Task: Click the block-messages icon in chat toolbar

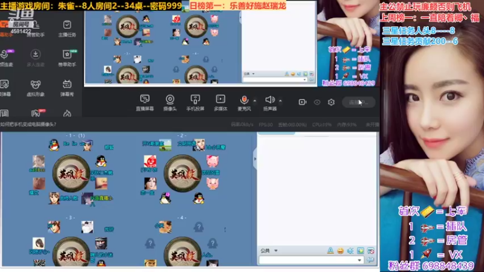Action: pos(371,251)
